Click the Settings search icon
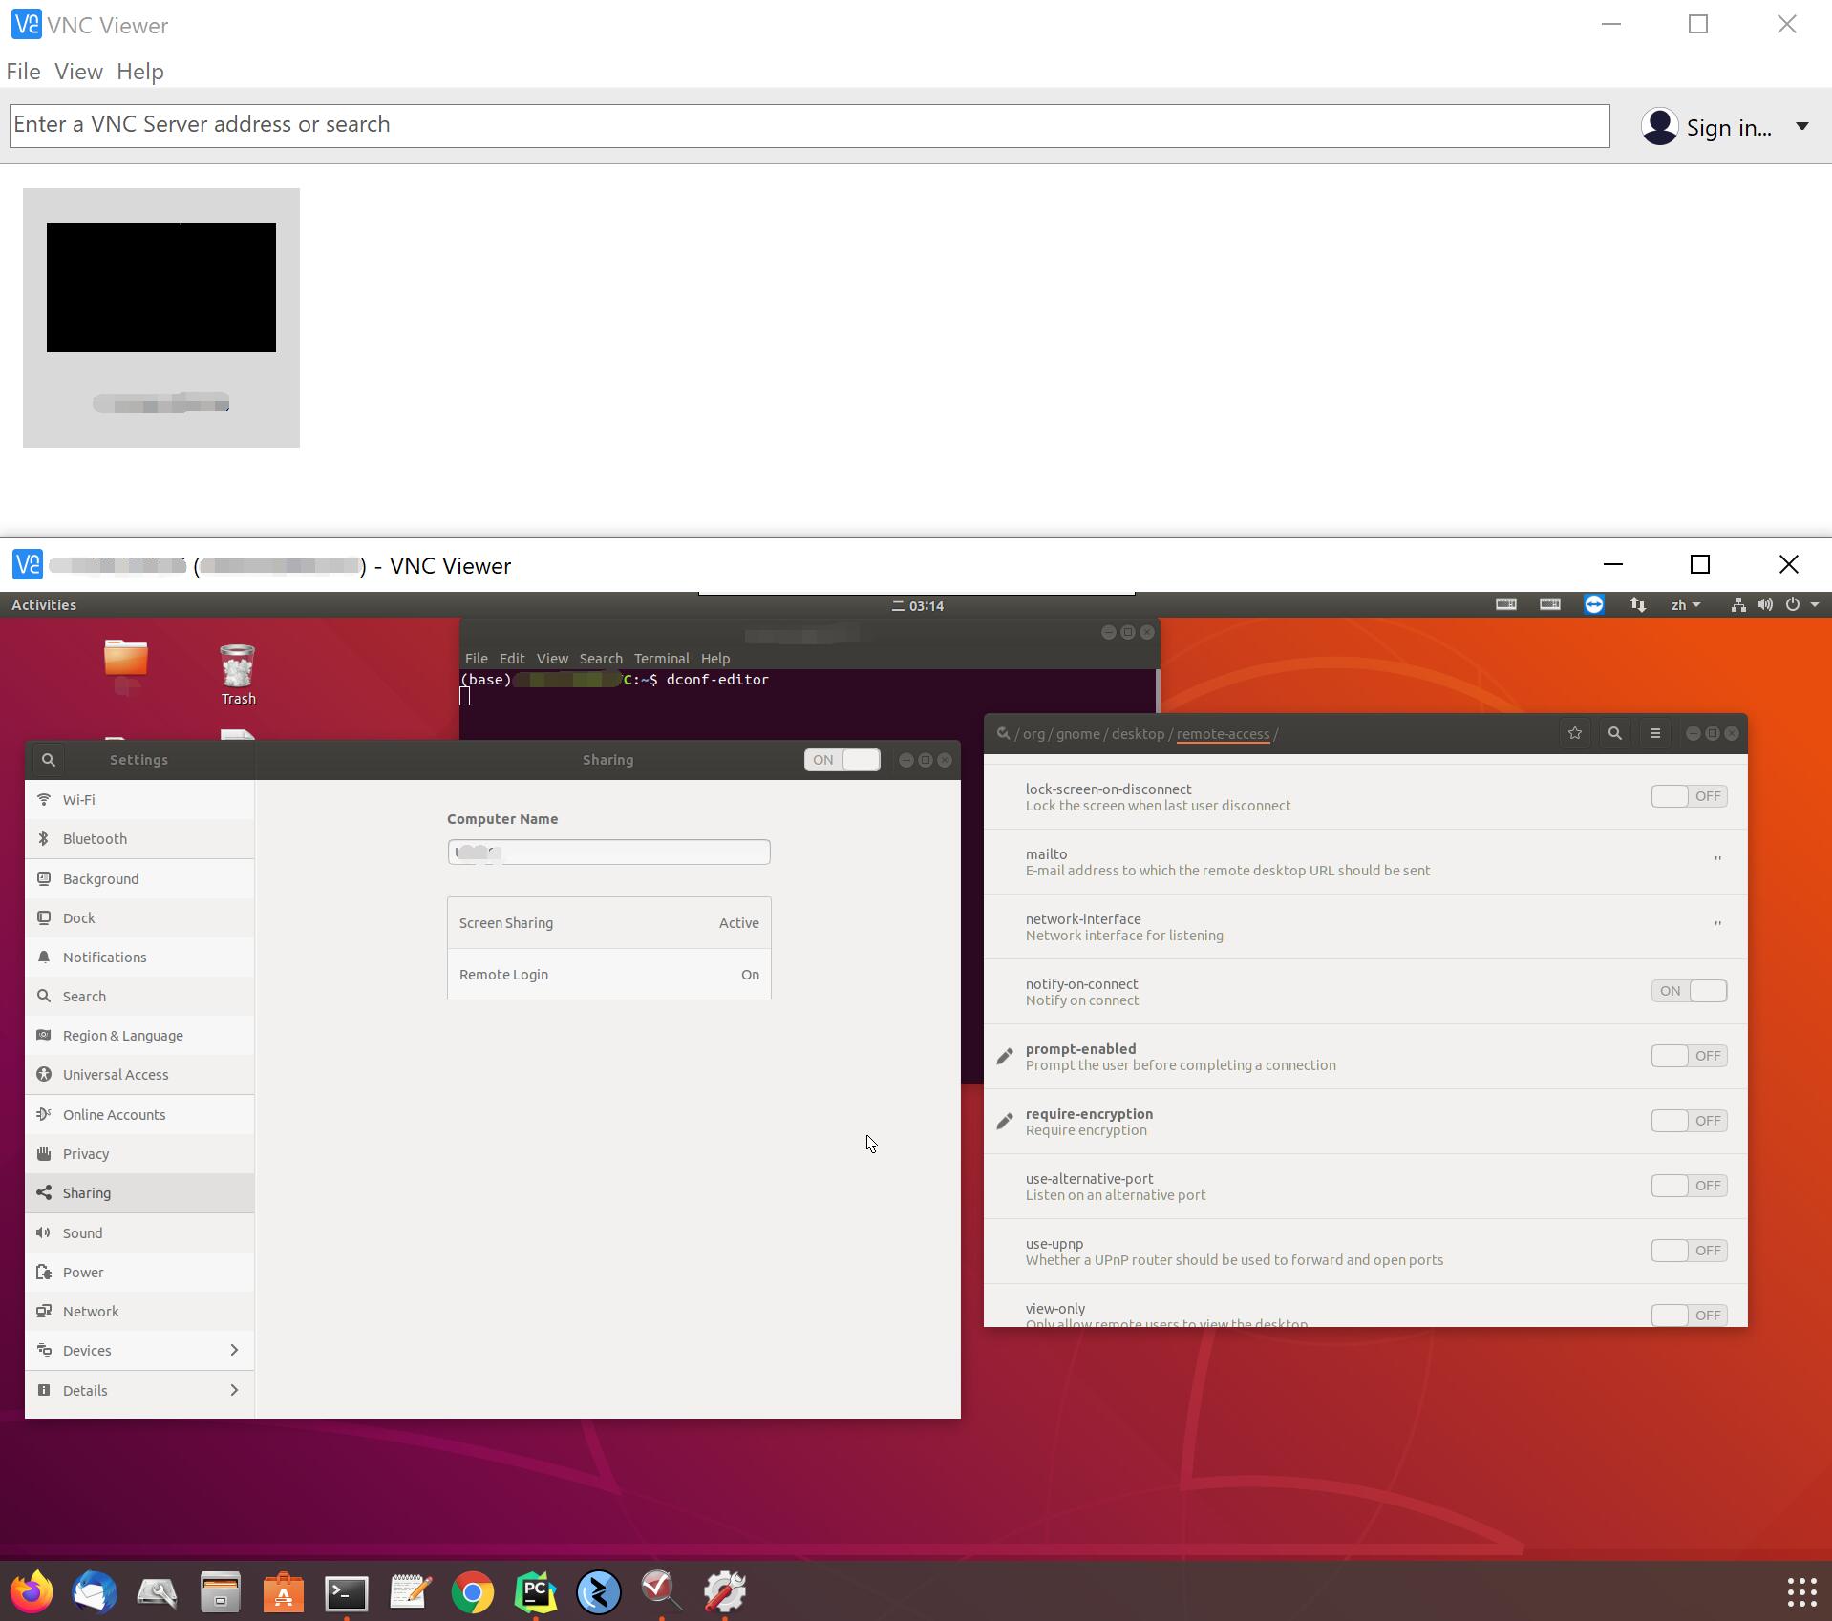The width and height of the screenshot is (1832, 1621). (x=49, y=760)
